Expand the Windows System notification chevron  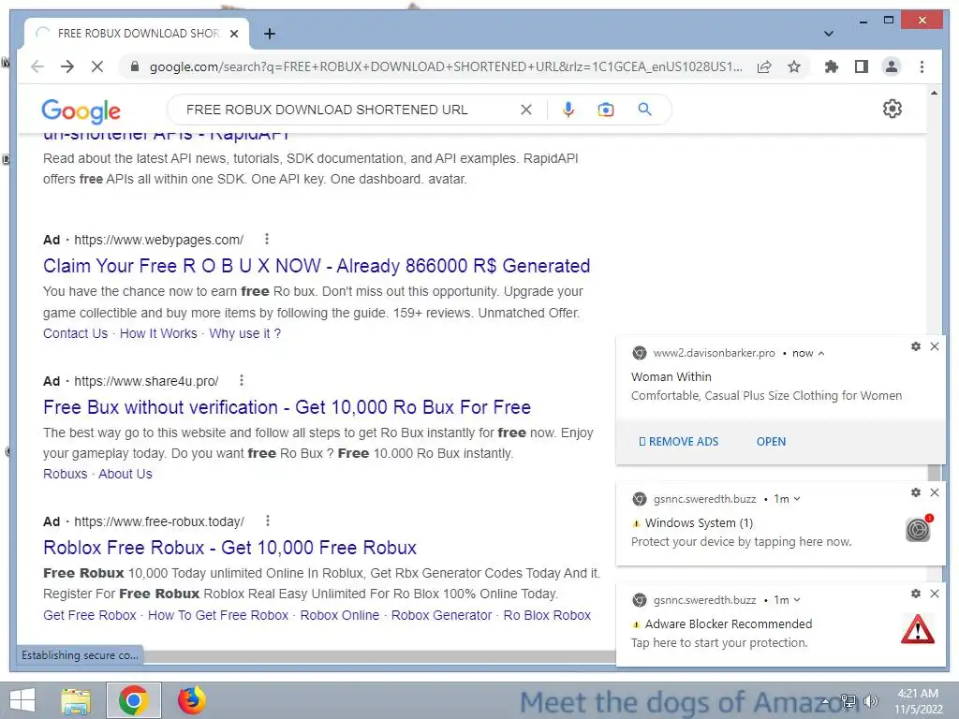point(797,499)
